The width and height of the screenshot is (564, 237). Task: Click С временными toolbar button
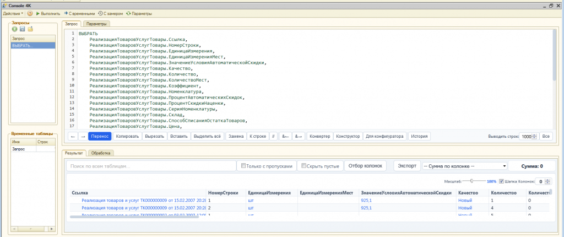pyautogui.click(x=79, y=13)
